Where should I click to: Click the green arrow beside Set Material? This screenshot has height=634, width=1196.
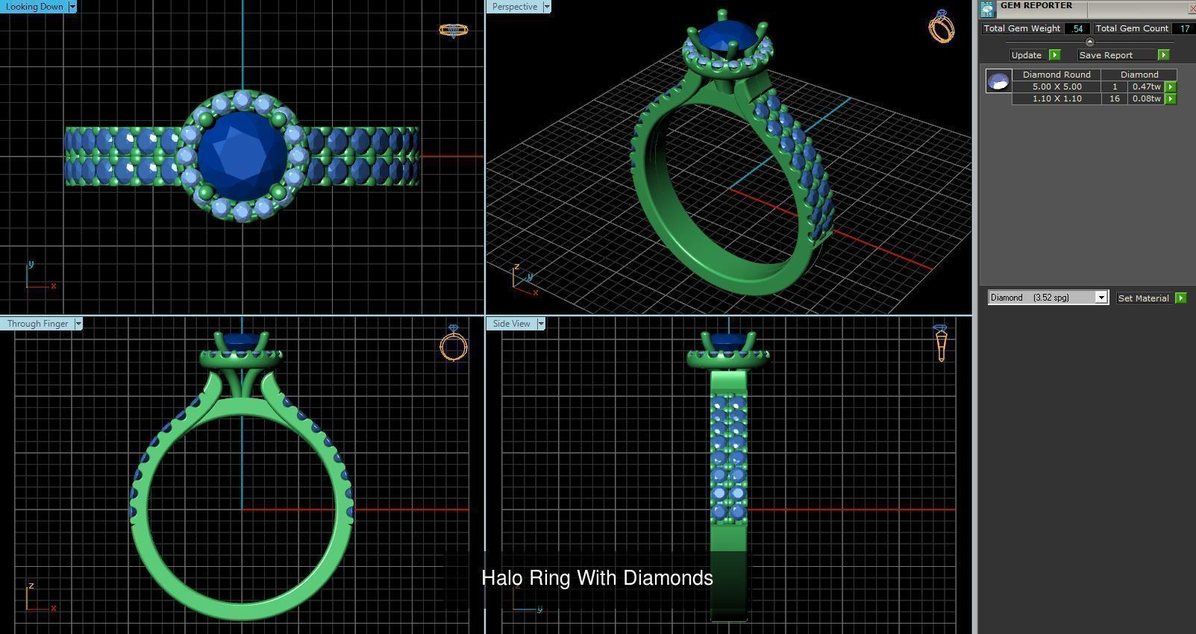click(1180, 298)
